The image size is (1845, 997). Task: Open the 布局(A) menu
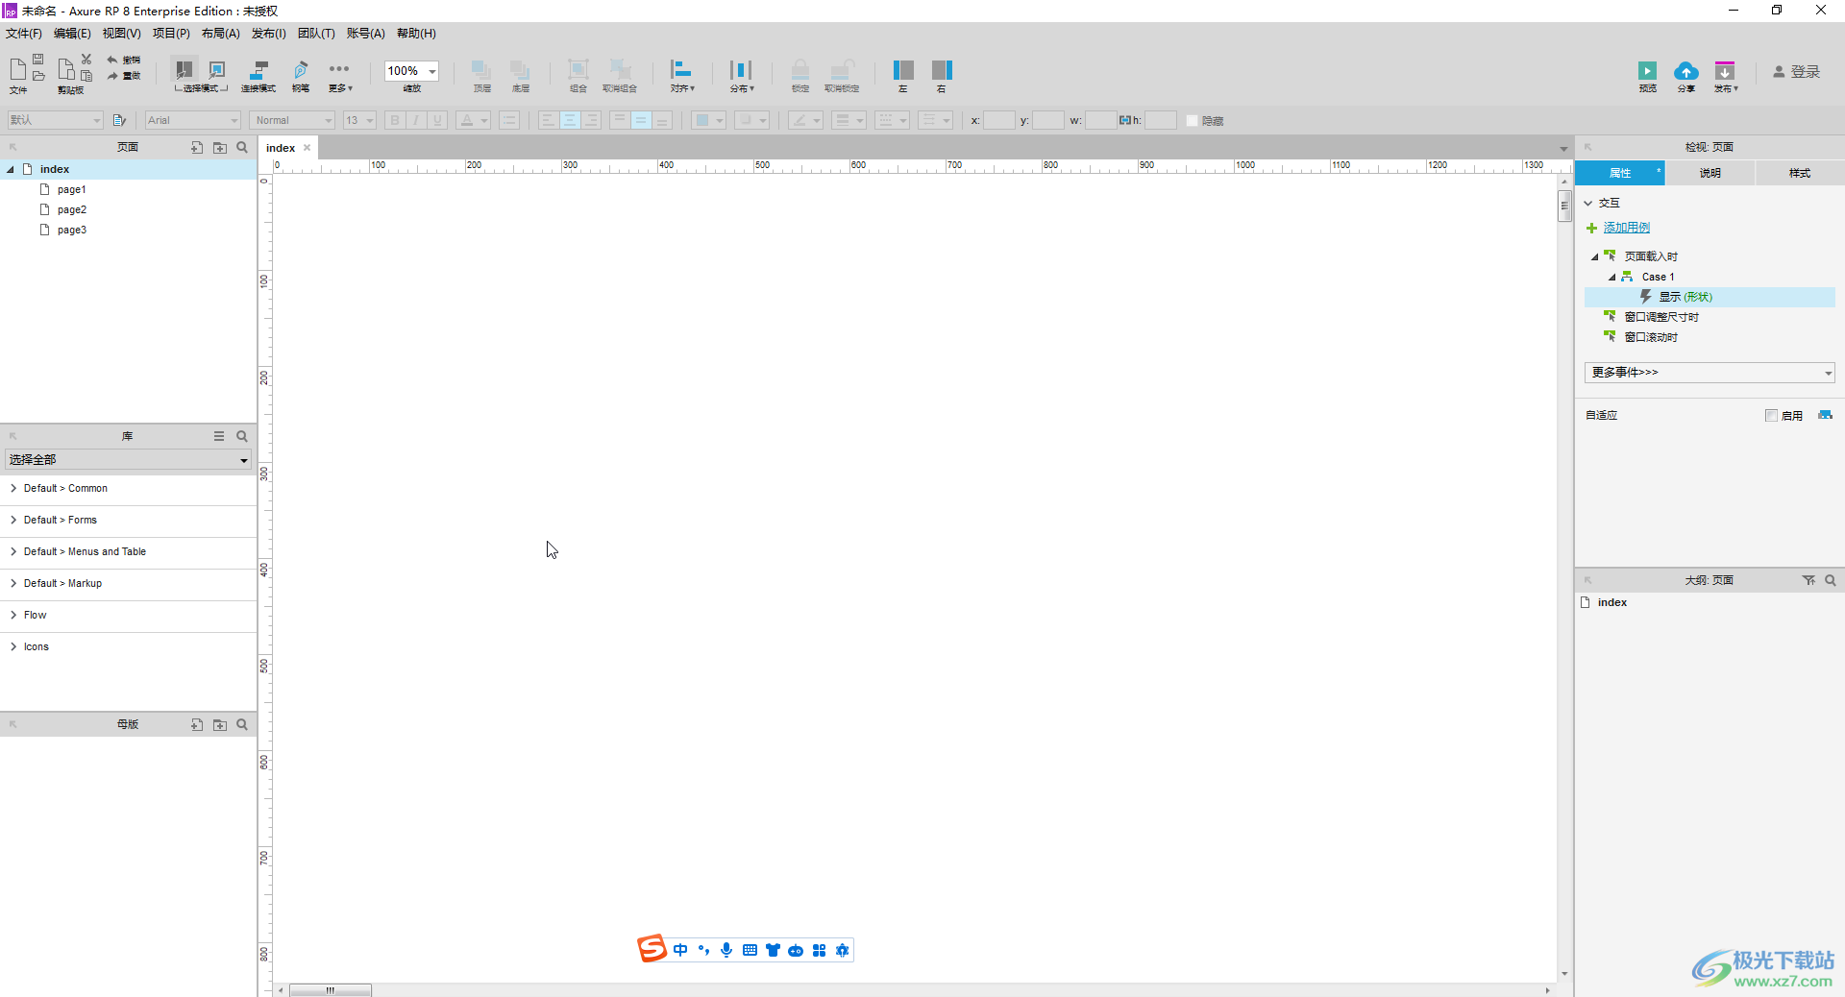pos(220,34)
